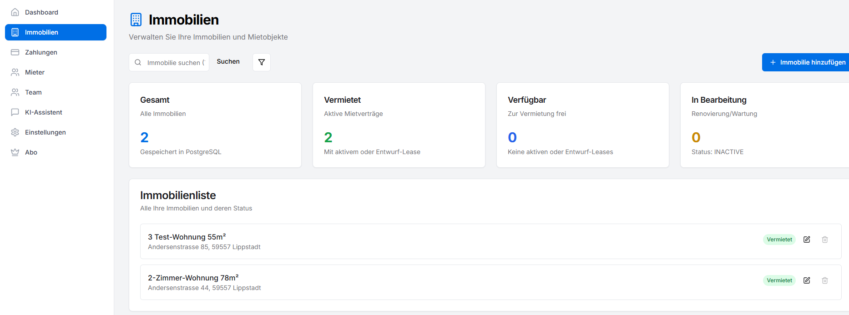
Task: Click the 3 Test-Wohnung 55m² title
Action: (x=187, y=237)
